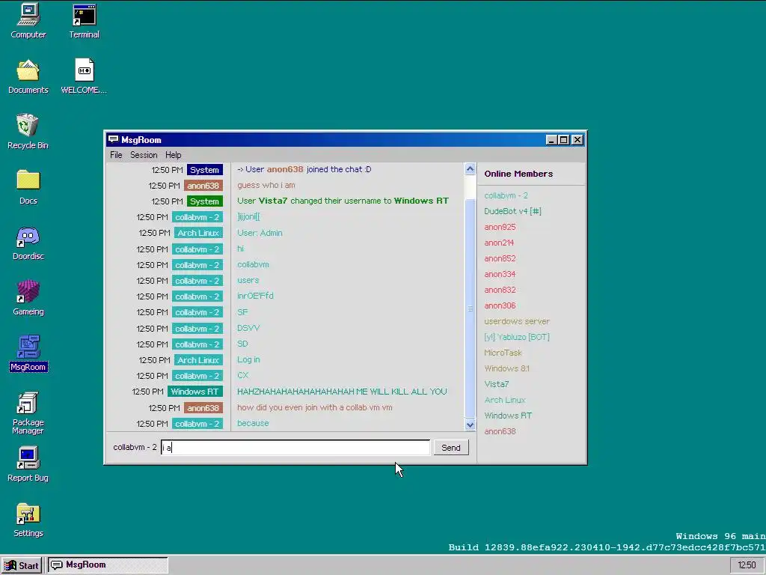Click the Send button
Image resolution: width=766 pixels, height=575 pixels.
click(451, 448)
